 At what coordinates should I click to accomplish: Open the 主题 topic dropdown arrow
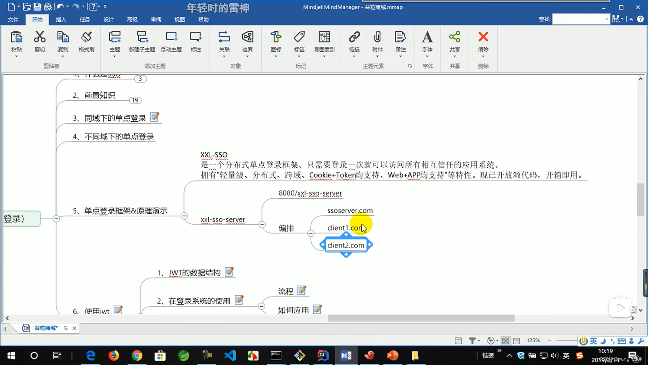[115, 56]
